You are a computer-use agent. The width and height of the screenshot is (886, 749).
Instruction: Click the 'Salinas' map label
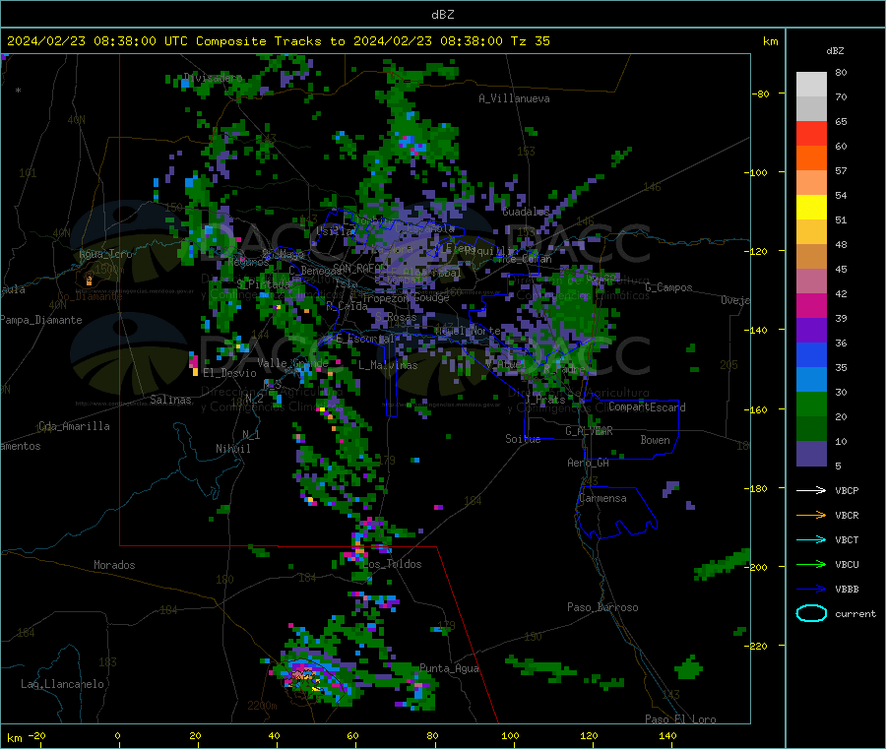tap(170, 400)
